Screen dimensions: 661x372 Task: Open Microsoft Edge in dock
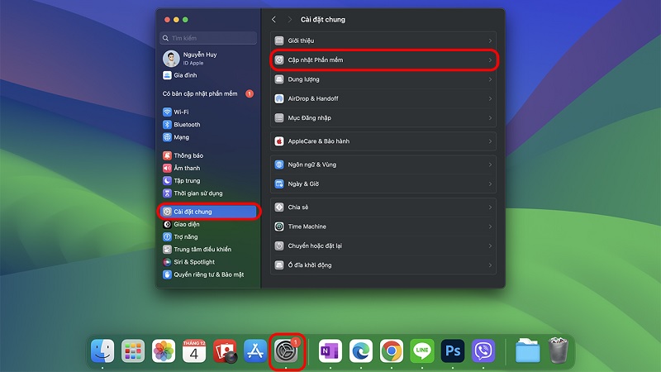point(361,351)
